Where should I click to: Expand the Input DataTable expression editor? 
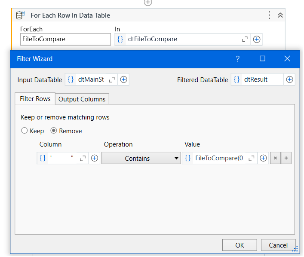(112, 80)
